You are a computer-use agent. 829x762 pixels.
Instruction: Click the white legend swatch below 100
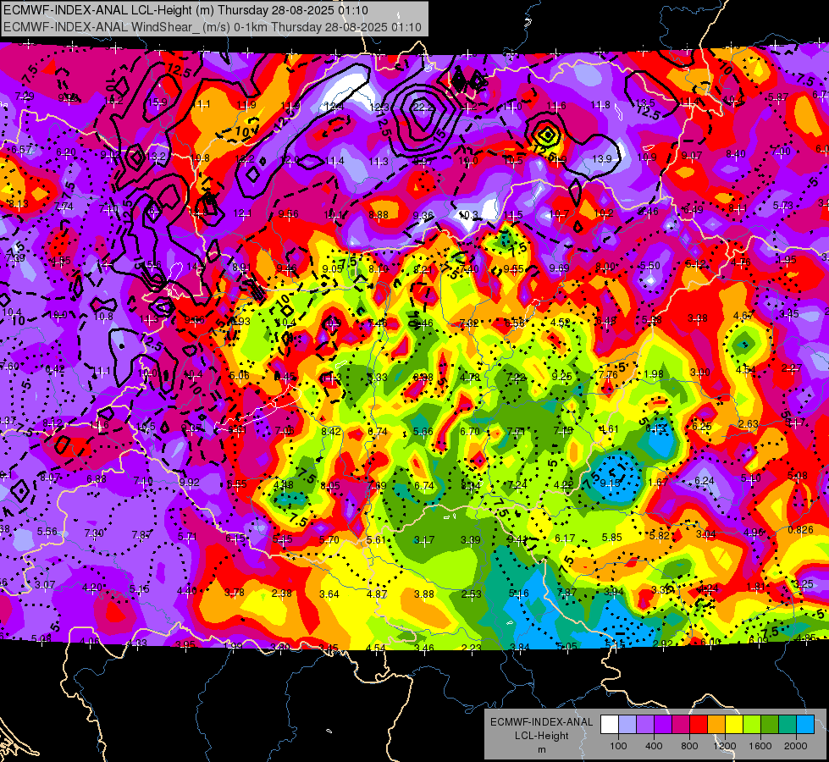coord(610,725)
